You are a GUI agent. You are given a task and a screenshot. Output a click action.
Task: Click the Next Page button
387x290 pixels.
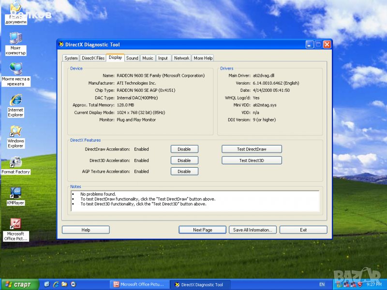coord(202,230)
